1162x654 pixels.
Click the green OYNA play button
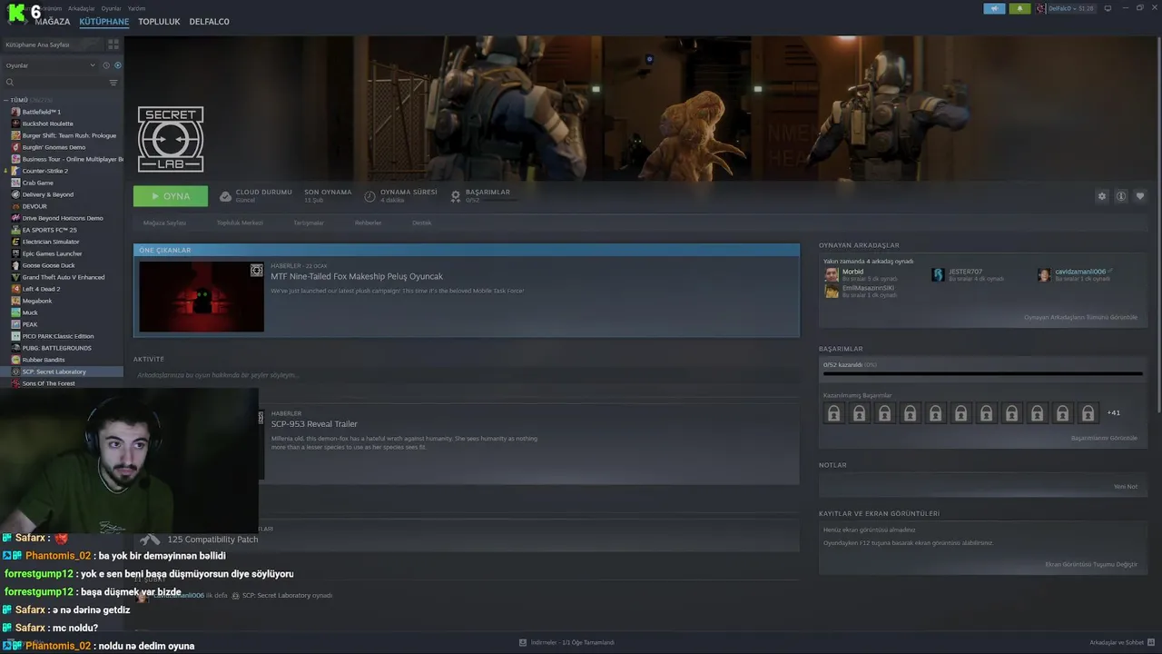click(x=171, y=196)
